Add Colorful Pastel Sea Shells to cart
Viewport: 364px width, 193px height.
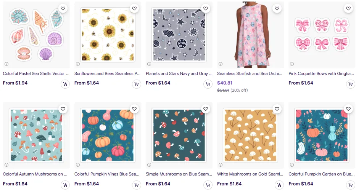coord(65,84)
